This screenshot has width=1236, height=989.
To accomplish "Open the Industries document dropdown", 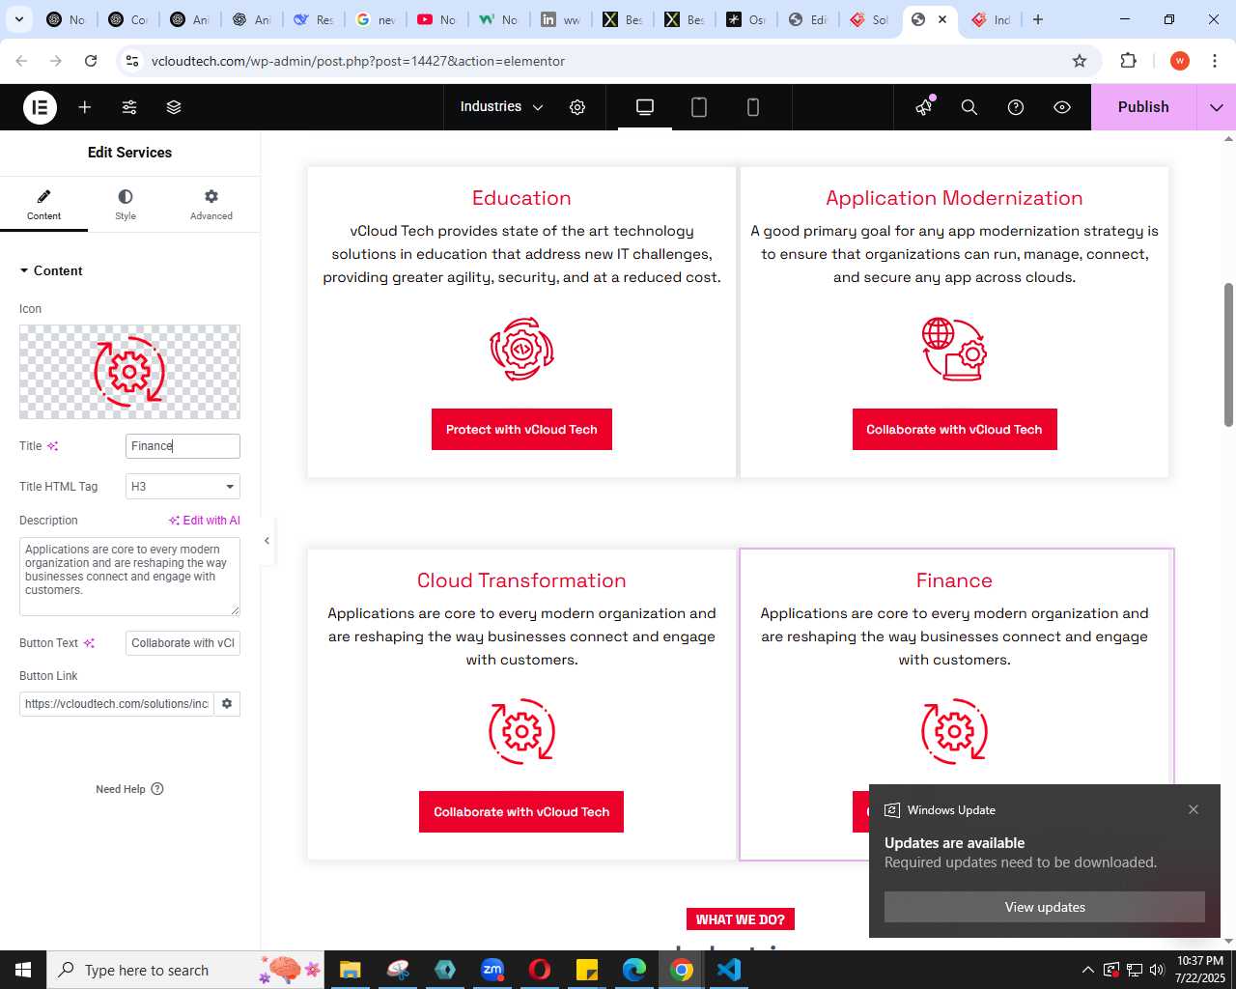I will [x=501, y=107].
